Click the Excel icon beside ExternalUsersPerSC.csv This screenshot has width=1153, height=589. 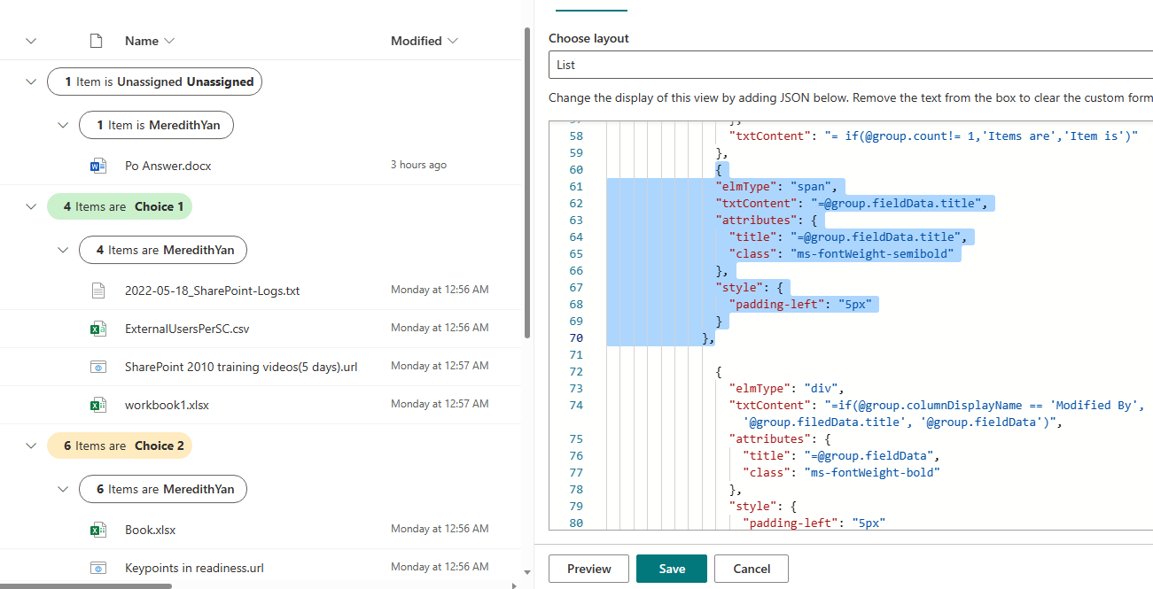97,329
